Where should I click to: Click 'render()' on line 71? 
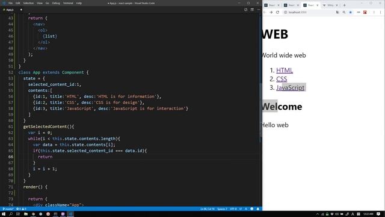33,187
